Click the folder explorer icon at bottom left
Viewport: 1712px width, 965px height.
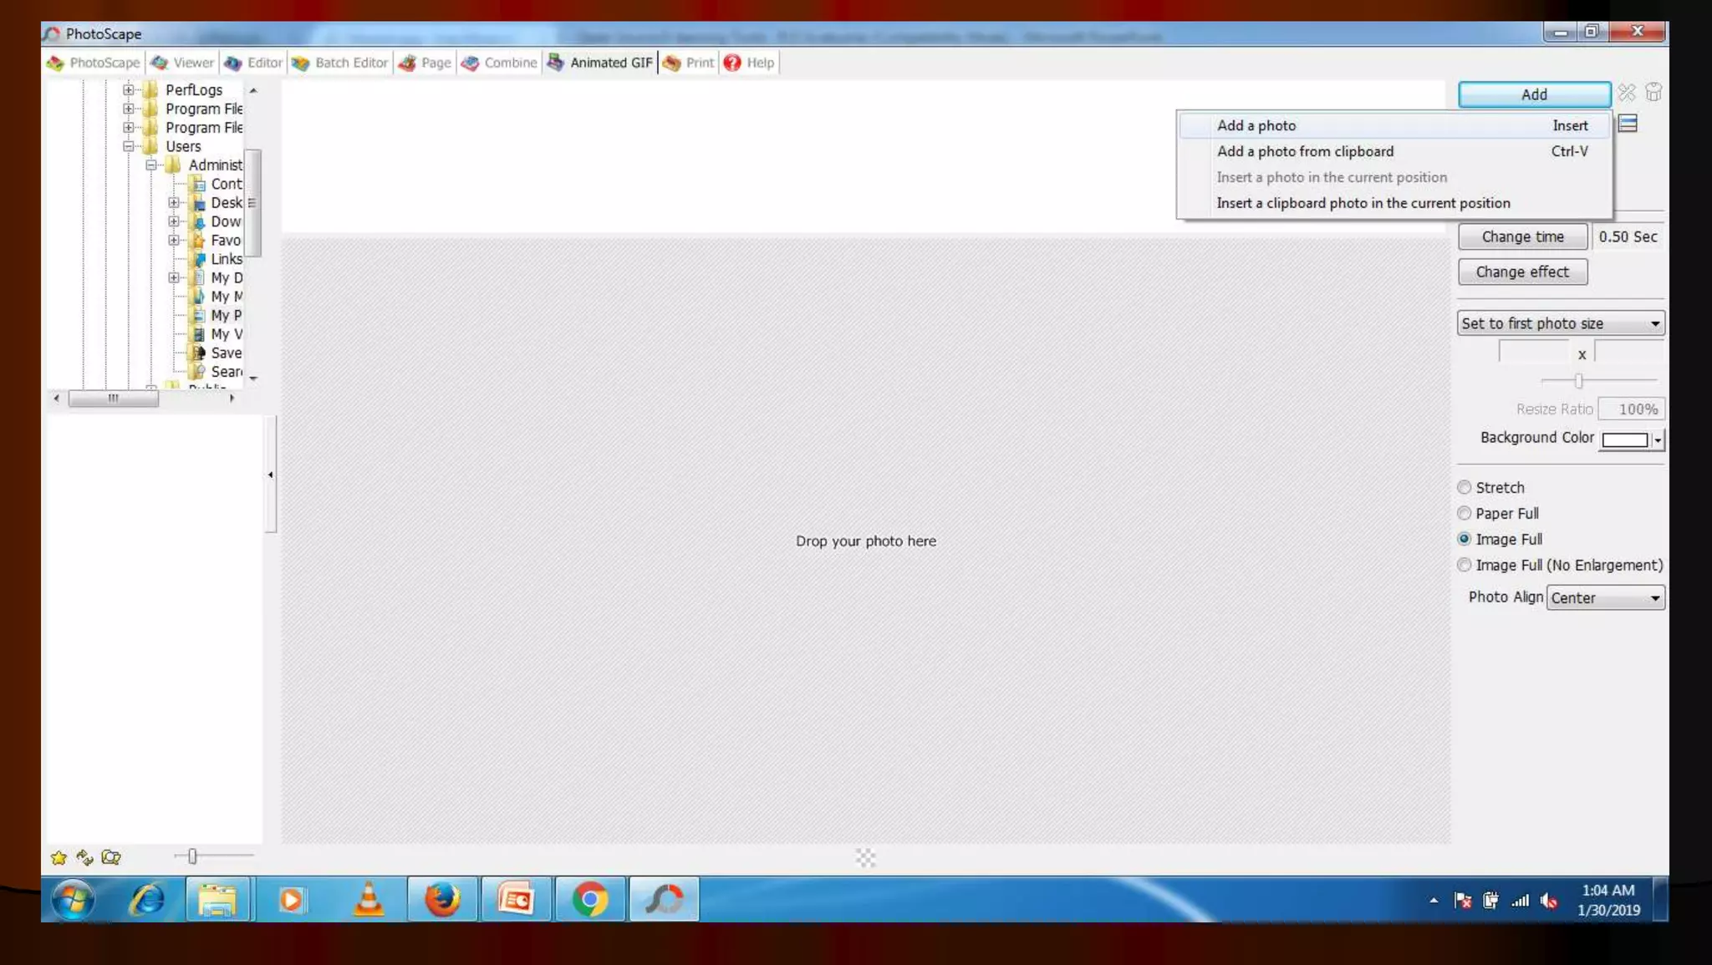pyautogui.click(x=111, y=857)
